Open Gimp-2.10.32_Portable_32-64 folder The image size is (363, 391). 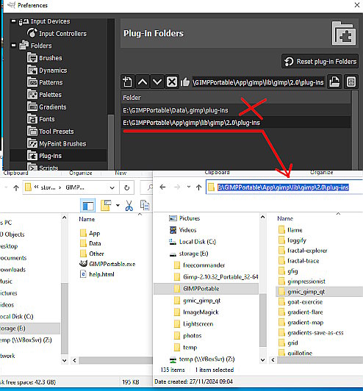coord(215,277)
